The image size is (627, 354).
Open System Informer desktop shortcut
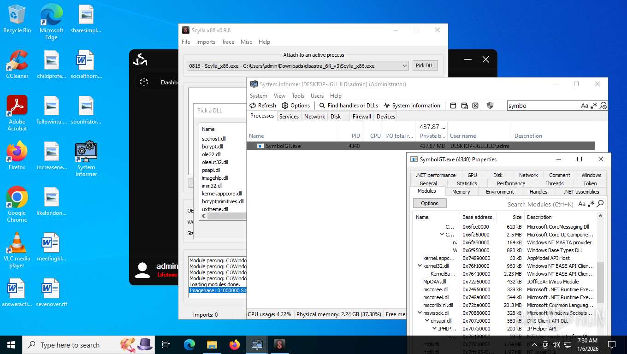tap(86, 159)
